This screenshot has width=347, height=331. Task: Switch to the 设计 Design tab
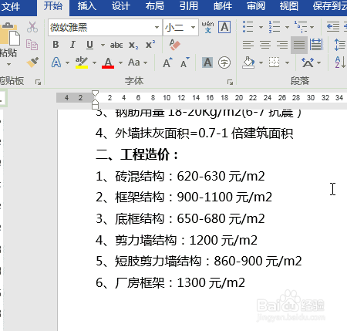point(121,6)
